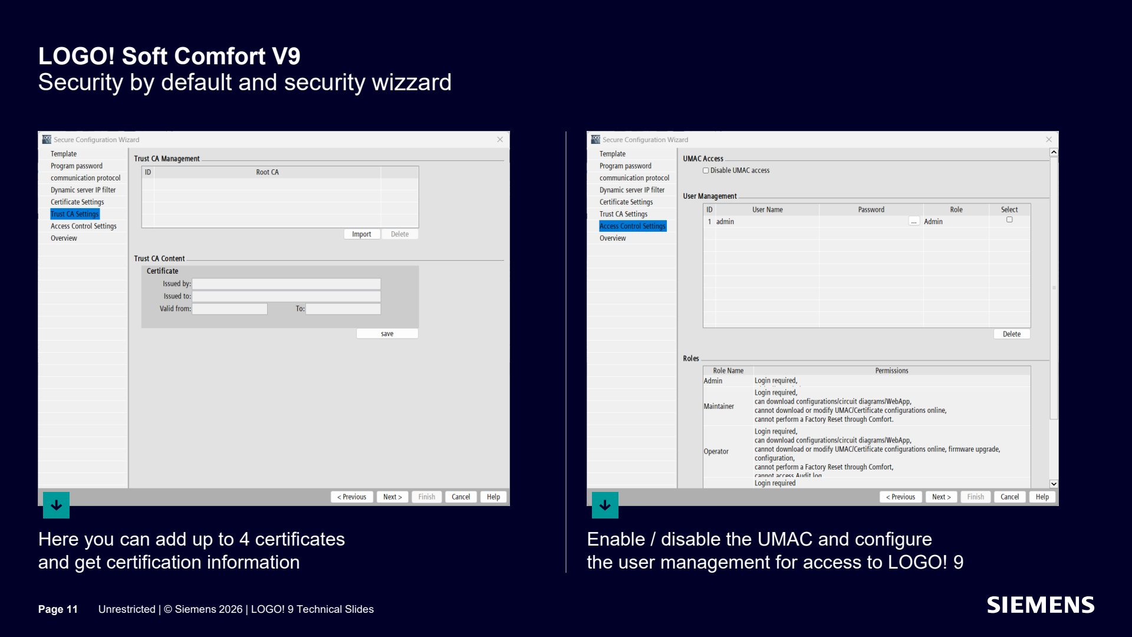Go to Certificate Settings in the left wizard
The image size is (1132, 637).
coord(77,202)
